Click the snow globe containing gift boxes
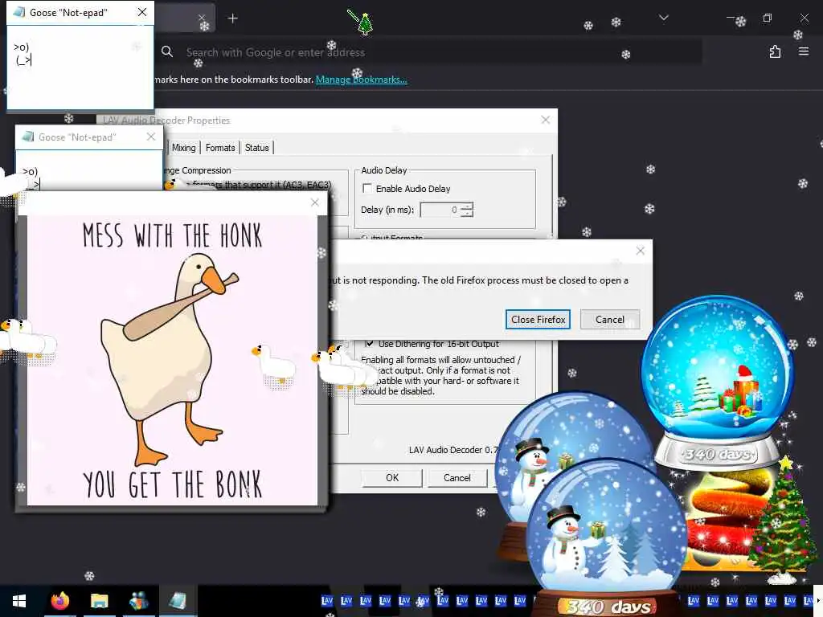The height and width of the screenshot is (617, 823). pyautogui.click(x=717, y=380)
